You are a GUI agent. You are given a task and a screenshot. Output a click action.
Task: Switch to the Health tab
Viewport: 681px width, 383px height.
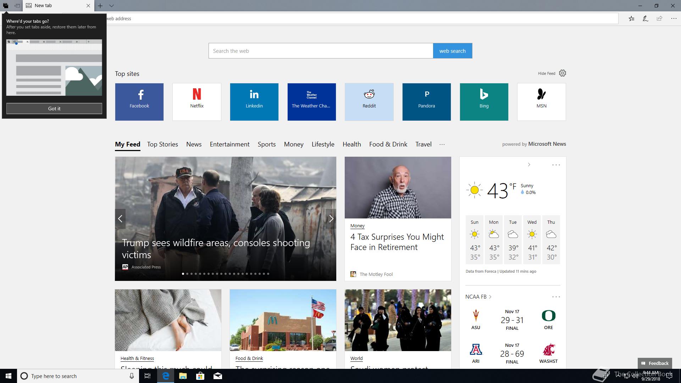352,144
